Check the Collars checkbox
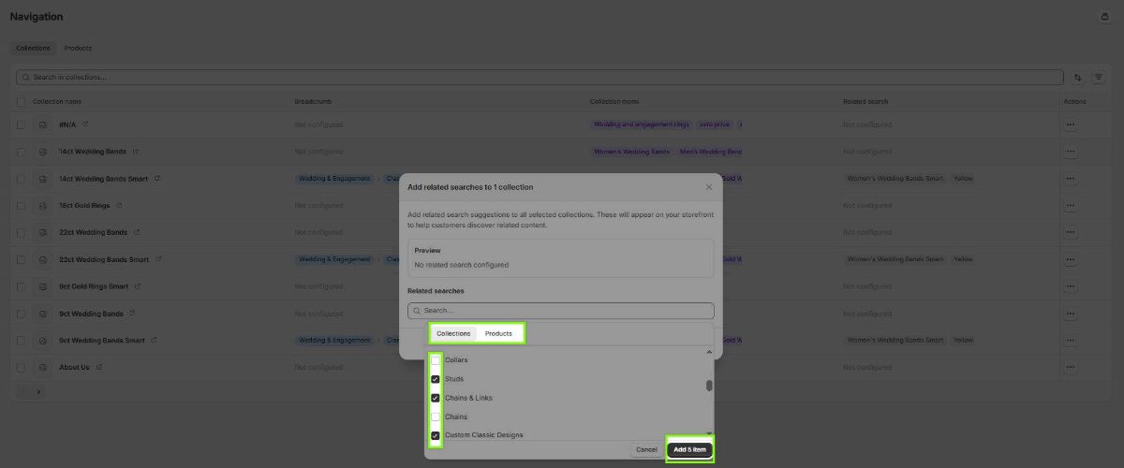Viewport: 1124px width, 468px height. click(436, 360)
